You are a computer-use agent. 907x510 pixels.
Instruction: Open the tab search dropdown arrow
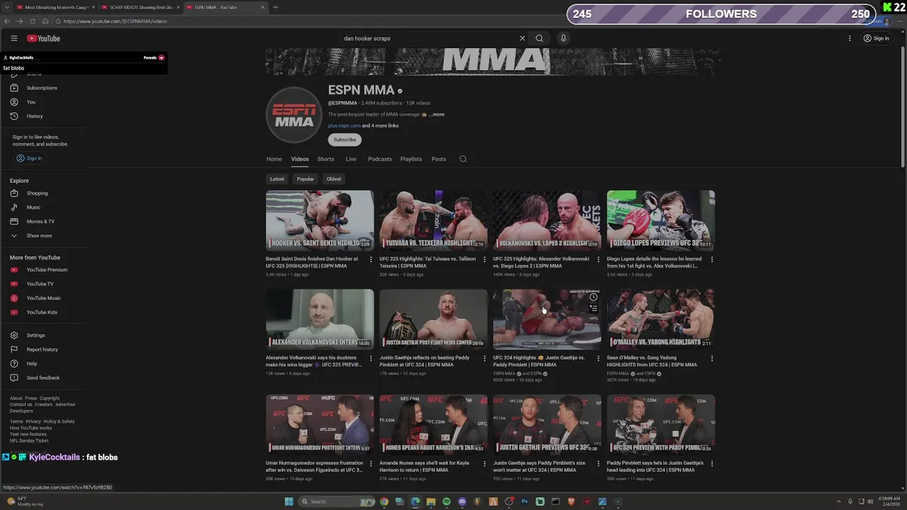click(6, 7)
